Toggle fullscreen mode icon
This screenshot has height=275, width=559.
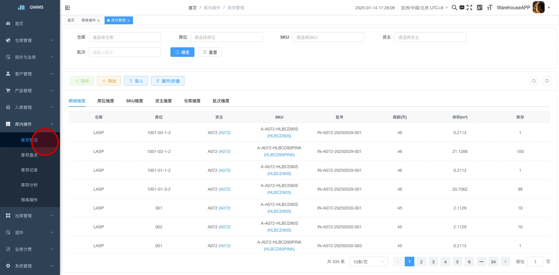469,8
